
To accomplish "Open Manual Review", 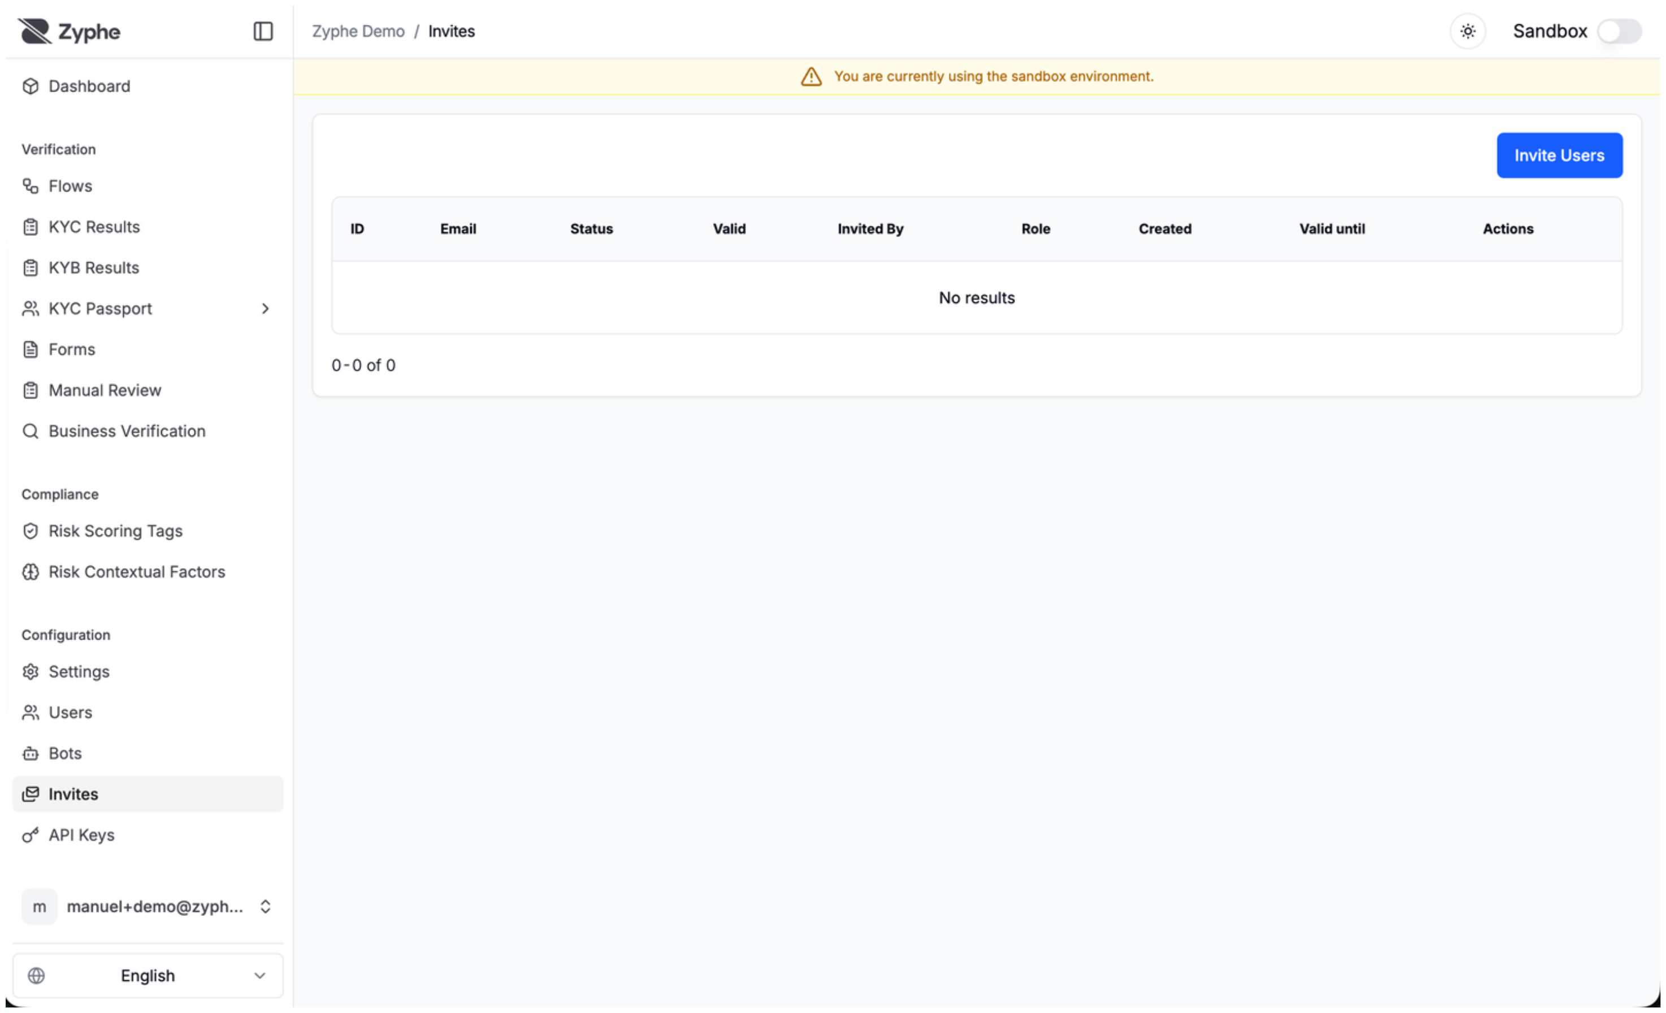I will click(148, 390).
